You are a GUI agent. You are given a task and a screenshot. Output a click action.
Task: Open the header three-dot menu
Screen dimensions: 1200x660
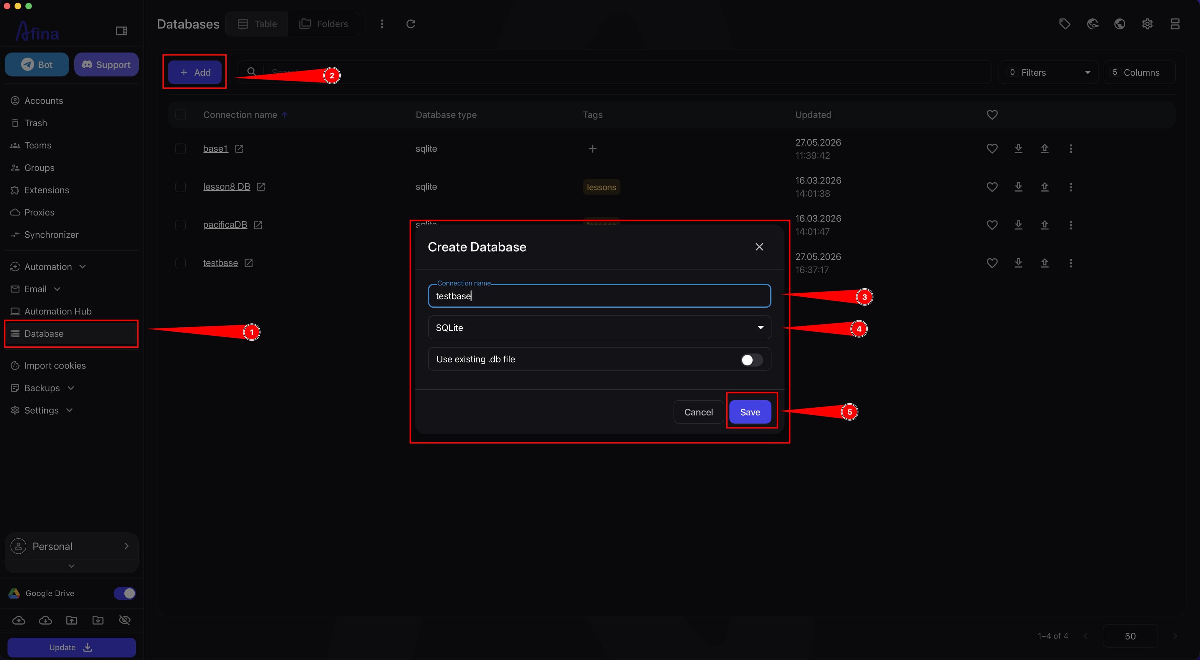click(x=382, y=24)
